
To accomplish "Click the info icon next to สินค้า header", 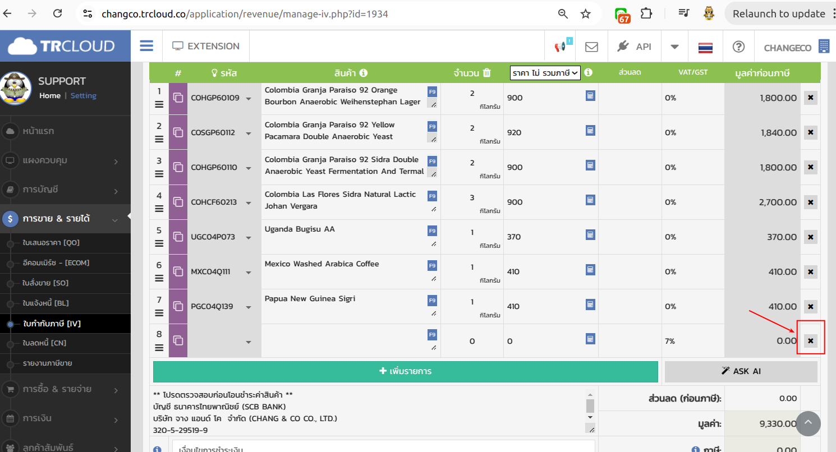I will pyautogui.click(x=364, y=73).
